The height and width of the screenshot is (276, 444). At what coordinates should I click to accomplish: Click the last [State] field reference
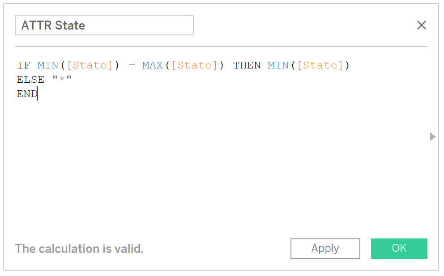point(320,65)
